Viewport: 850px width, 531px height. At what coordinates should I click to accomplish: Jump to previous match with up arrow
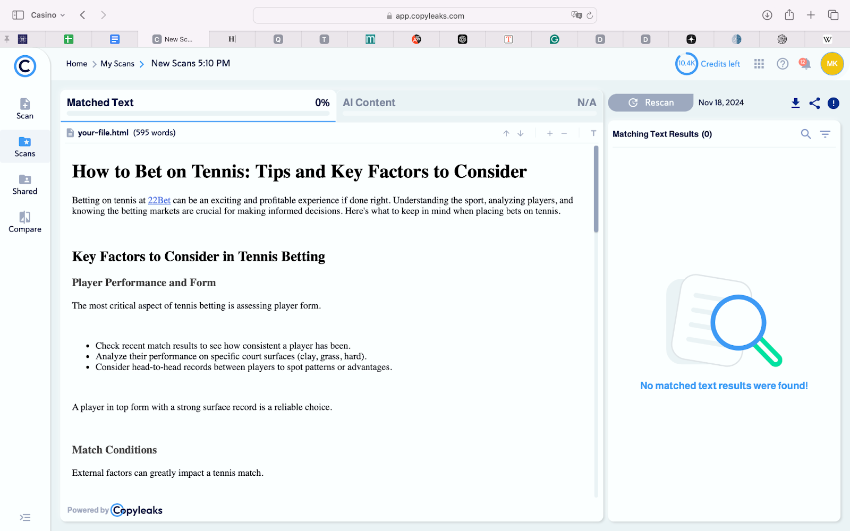(506, 133)
